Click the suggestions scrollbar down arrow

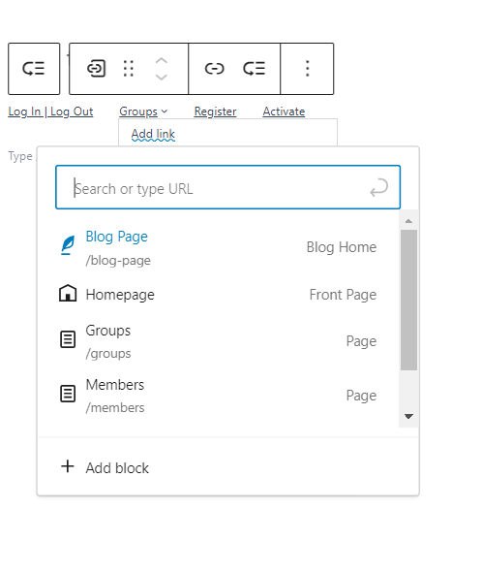point(408,416)
